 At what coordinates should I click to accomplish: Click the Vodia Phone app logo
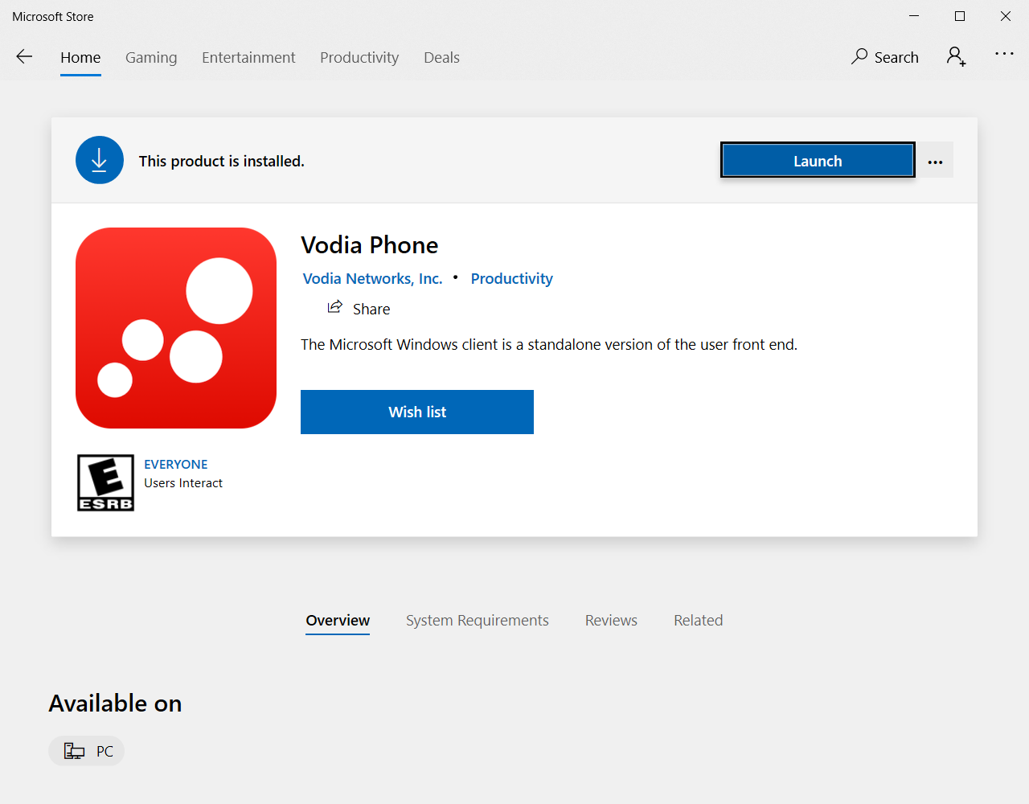click(x=176, y=328)
